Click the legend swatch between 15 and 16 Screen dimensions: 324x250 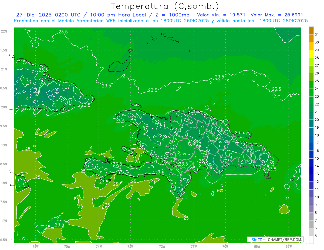click(311, 155)
